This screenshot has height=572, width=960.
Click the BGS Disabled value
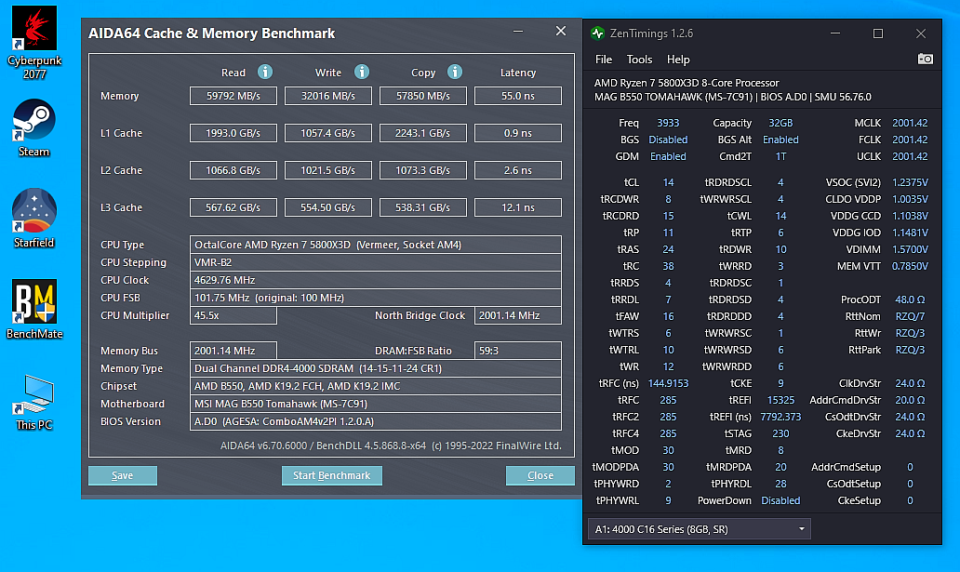pos(668,140)
